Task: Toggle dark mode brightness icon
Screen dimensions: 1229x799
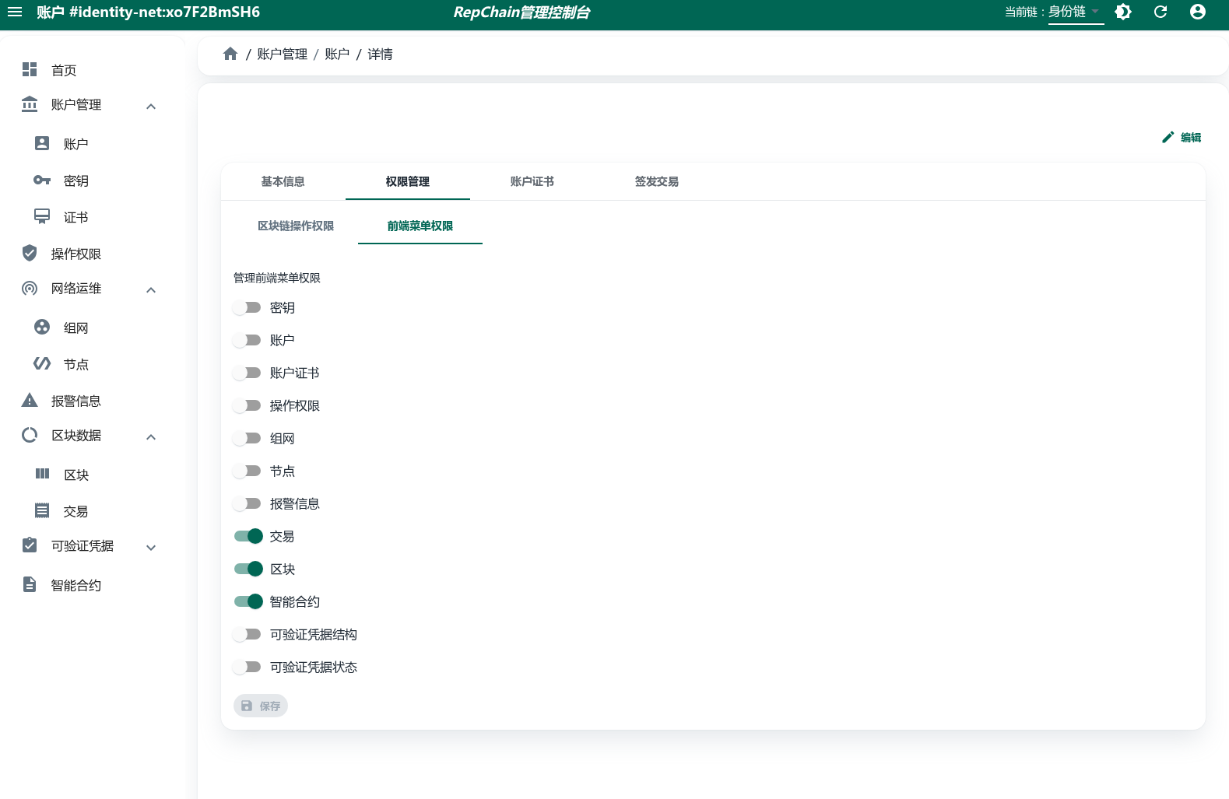Action: (x=1123, y=12)
